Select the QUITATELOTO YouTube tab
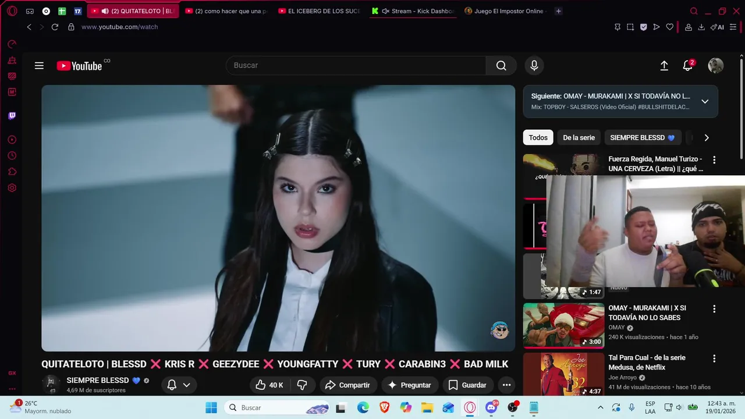 point(133,11)
